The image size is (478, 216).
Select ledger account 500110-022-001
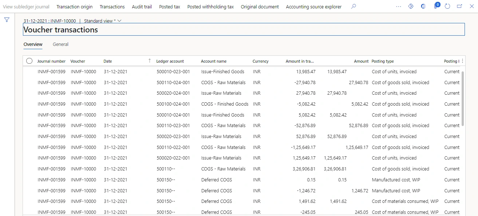click(173, 148)
